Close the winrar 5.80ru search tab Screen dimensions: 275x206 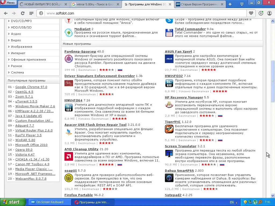coord(118,4)
